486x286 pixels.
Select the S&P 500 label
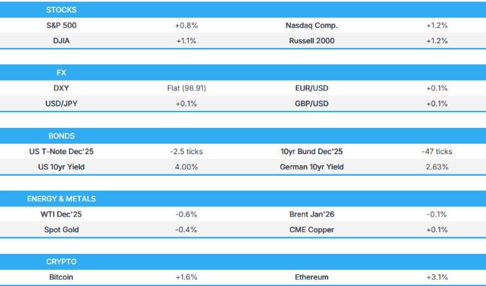61,26
